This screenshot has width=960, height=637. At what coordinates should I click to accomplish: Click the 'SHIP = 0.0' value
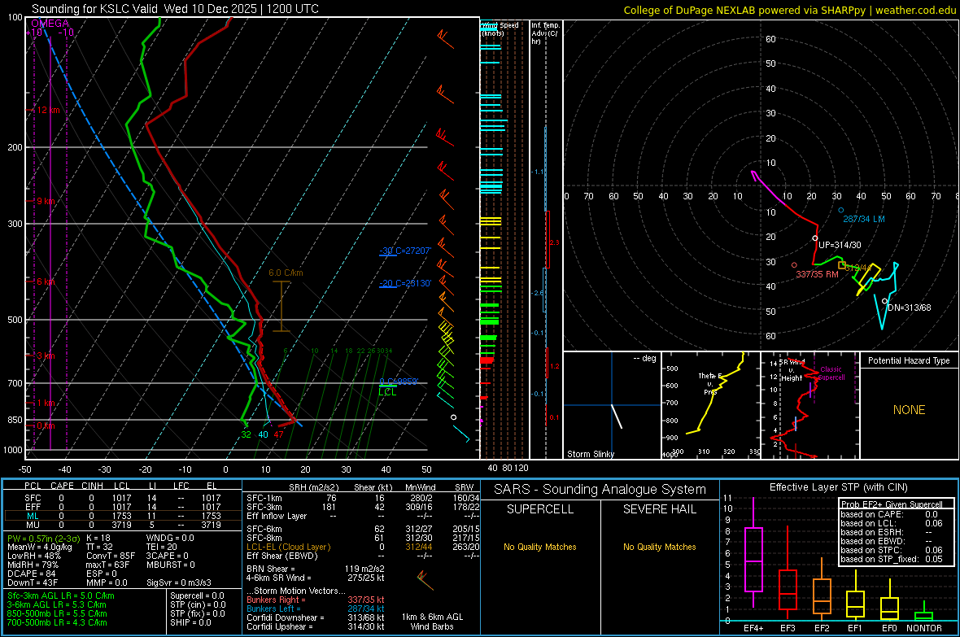tap(190, 622)
